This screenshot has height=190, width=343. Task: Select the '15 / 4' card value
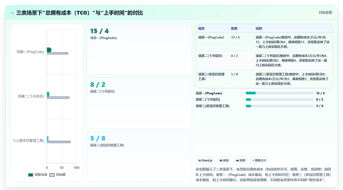[99, 31]
